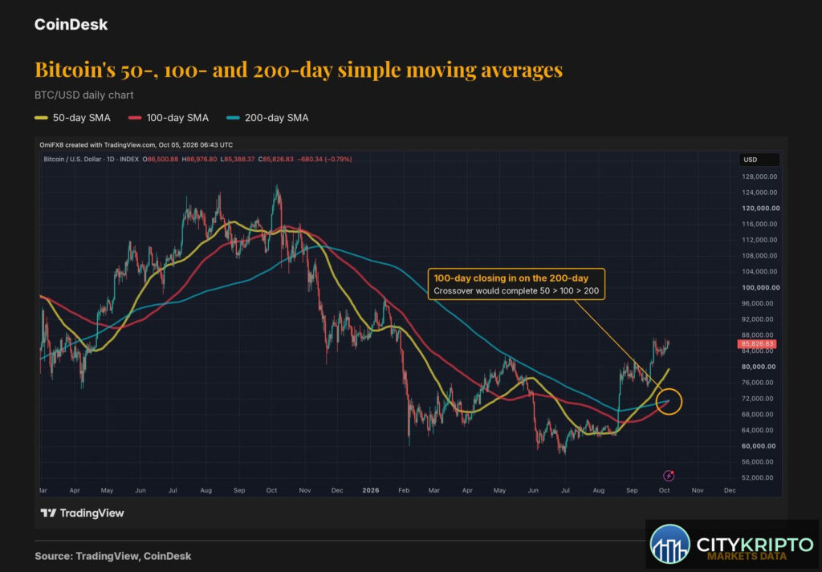This screenshot has height=572, width=822.
Task: Click the "100-day SMA" legend label
Action: click(x=177, y=118)
